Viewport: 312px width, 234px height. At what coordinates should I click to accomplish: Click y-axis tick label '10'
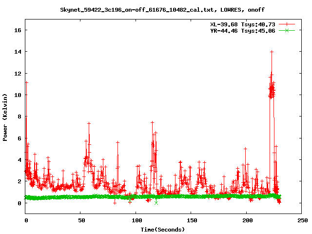tap(18, 95)
